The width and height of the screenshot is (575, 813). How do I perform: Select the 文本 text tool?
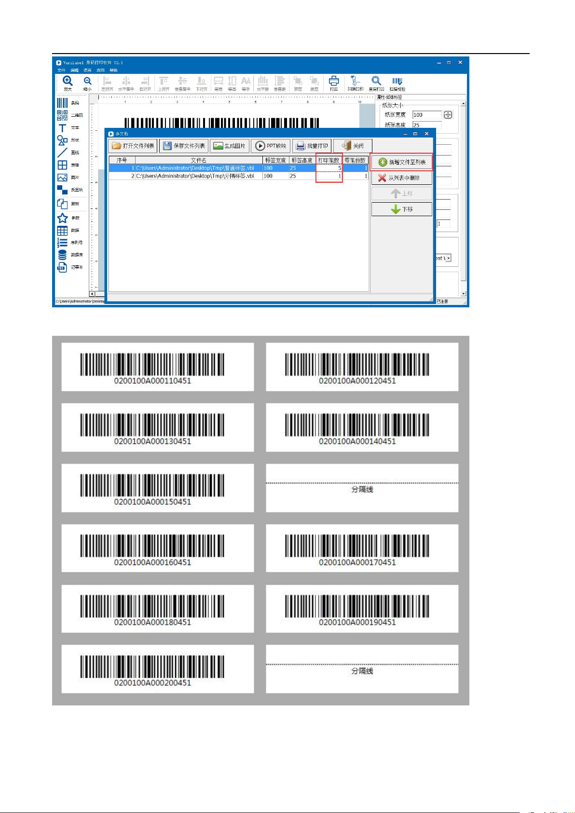tap(62, 128)
